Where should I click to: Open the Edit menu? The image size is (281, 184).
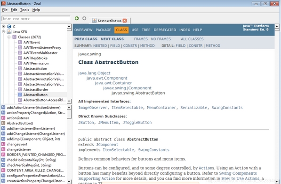(x=14, y=10)
